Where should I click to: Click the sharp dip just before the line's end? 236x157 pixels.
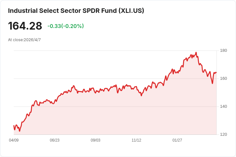(x=212, y=83)
